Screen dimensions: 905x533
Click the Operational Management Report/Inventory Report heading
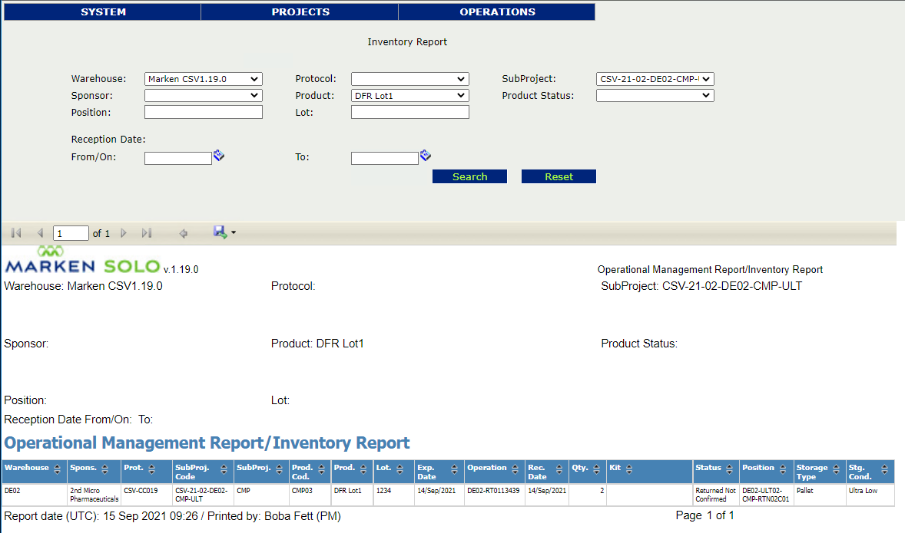[207, 443]
